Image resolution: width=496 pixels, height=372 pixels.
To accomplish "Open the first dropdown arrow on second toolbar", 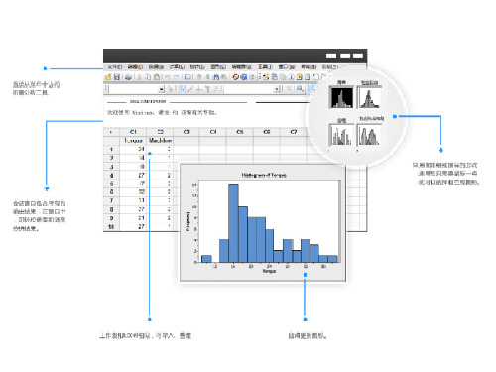I will pos(161,89).
